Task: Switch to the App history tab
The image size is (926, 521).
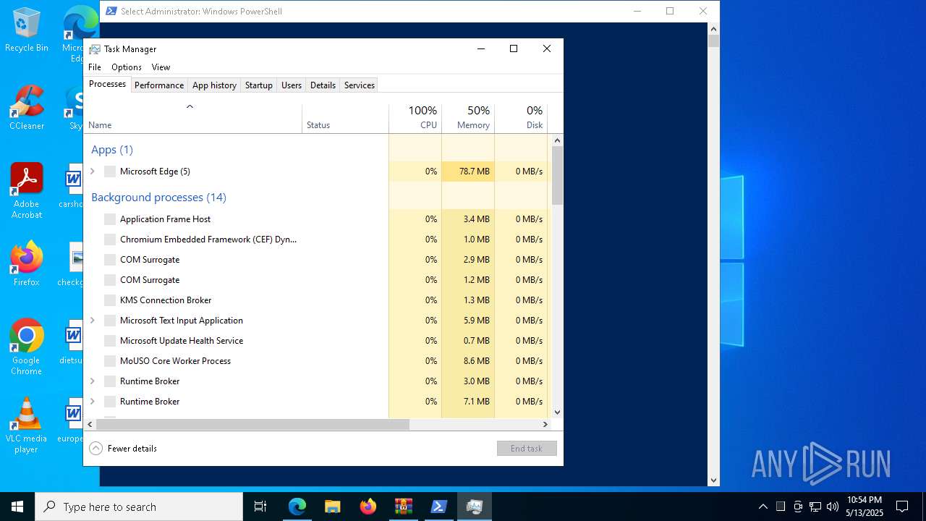Action: point(214,85)
